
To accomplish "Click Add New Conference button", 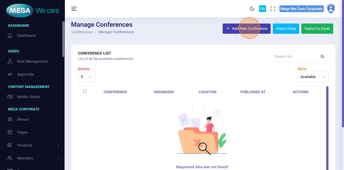I will (x=246, y=29).
